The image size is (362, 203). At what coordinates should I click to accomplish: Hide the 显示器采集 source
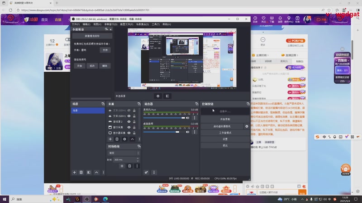click(x=129, y=133)
